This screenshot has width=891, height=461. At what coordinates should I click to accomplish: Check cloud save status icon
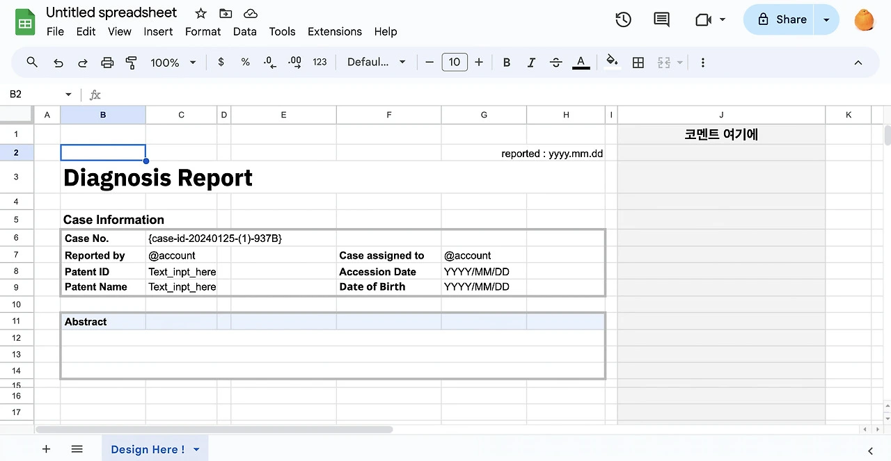[251, 13]
